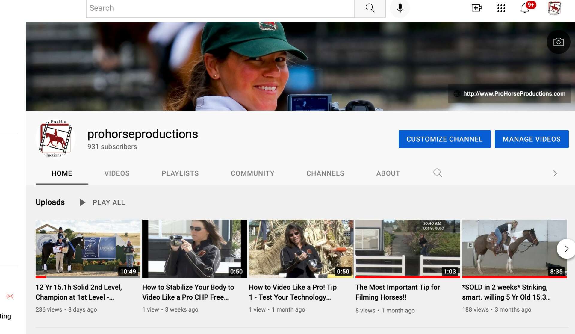Switch to the Videos tab
The image size is (575, 334).
click(x=117, y=173)
